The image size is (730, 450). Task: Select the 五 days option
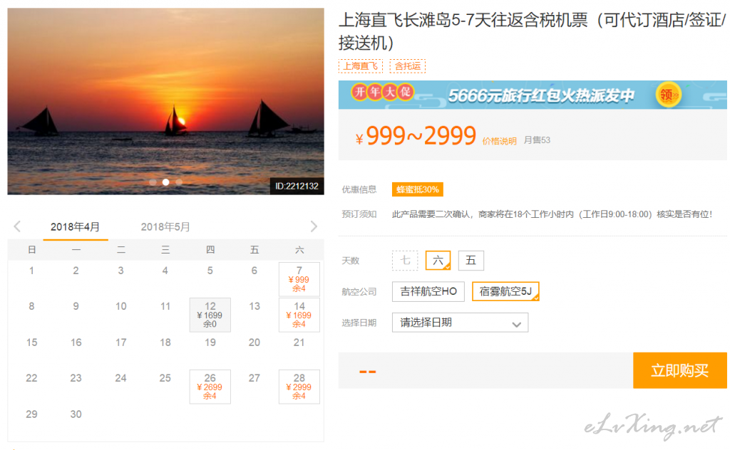click(471, 261)
